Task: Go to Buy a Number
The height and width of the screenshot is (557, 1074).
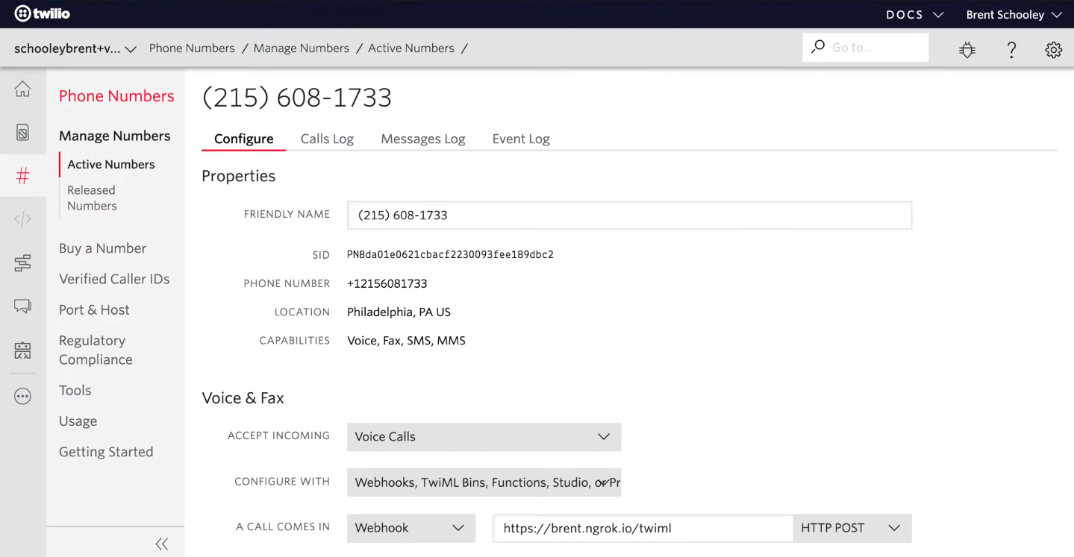Action: coord(102,248)
